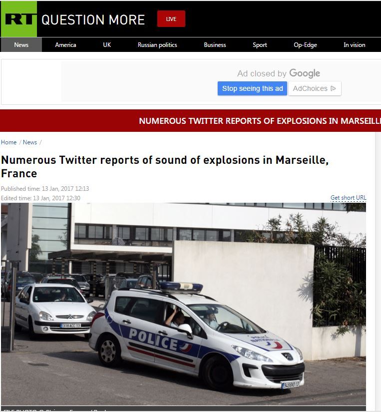The image size is (381, 412).
Task: Open the red LIVE button
Action: [x=171, y=19]
